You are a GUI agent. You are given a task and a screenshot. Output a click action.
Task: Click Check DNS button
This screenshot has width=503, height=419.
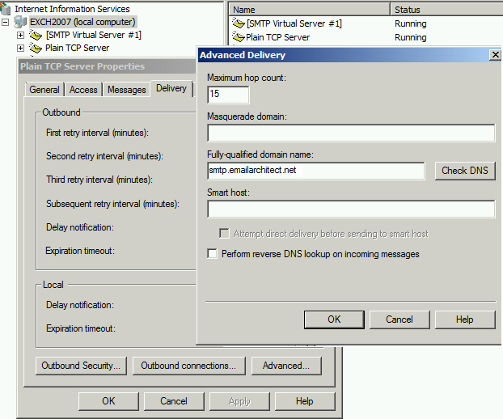coord(465,171)
